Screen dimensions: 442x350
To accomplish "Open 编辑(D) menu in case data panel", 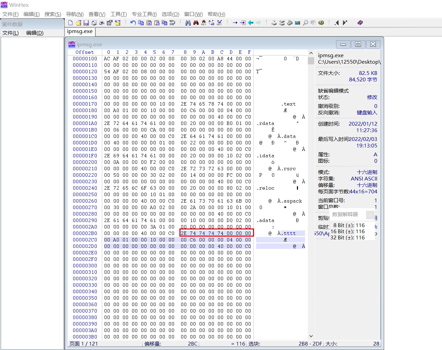I will [x=35, y=33].
